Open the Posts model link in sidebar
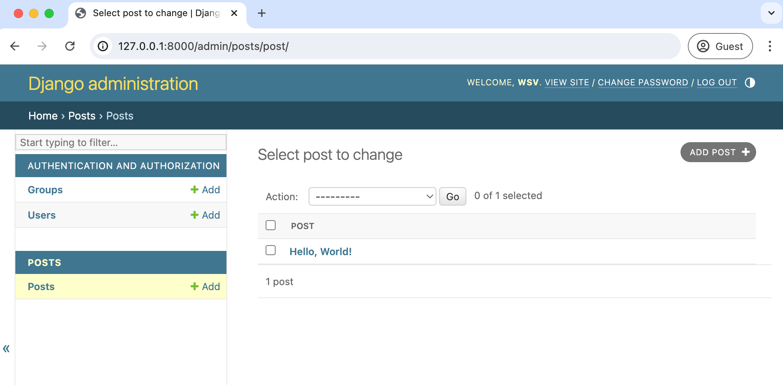 (x=41, y=287)
